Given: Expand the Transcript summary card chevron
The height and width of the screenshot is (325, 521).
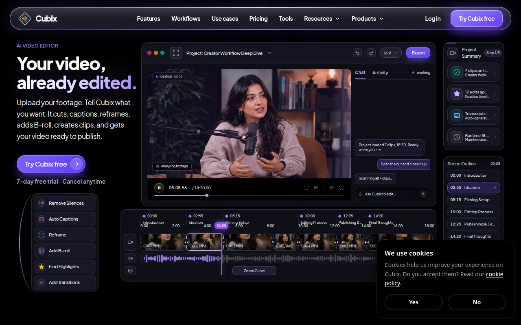Looking at the screenshot, I should pyautogui.click(x=495, y=116).
